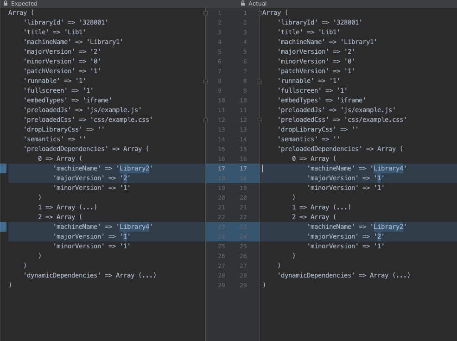The height and width of the screenshot is (341, 457).
Task: Click the blue change marker beside Expected 'Library2' line
Action: (3, 169)
